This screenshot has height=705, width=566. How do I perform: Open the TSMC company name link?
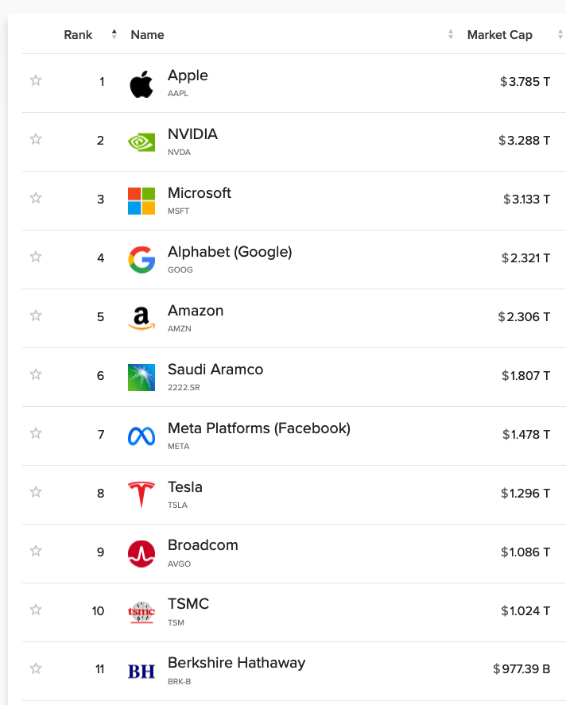tap(188, 604)
